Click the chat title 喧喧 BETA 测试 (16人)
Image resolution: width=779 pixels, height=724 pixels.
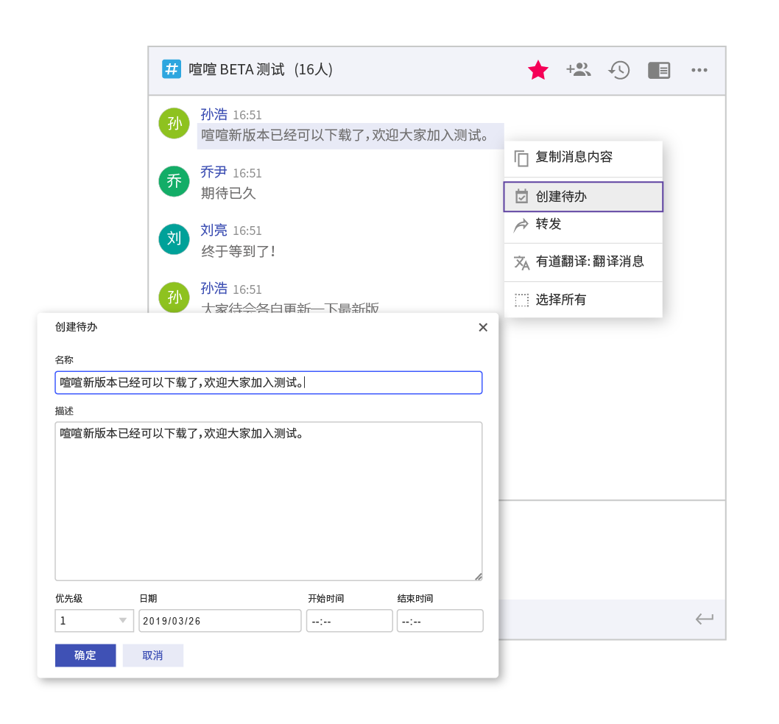261,69
